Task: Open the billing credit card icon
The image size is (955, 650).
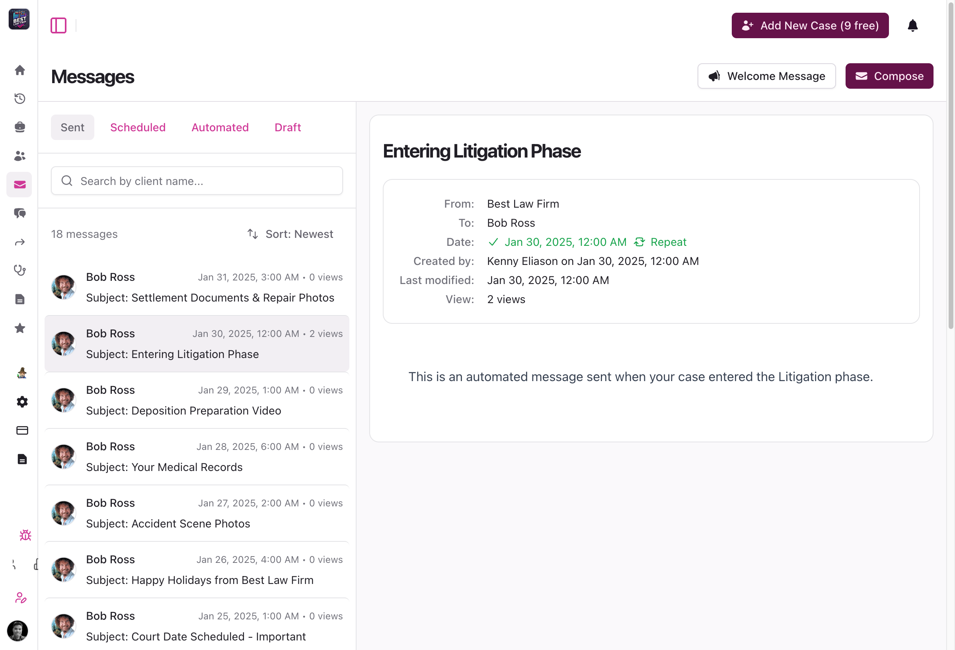Action: point(22,430)
